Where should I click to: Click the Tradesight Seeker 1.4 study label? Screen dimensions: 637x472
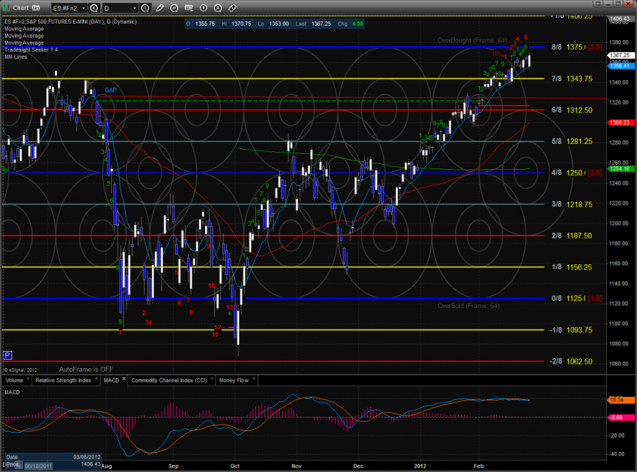pos(30,49)
